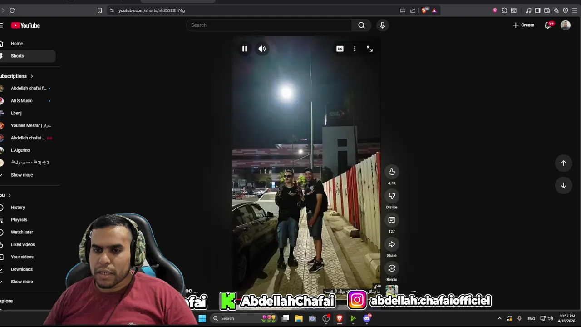Bookmark this page in address bar

point(99,10)
